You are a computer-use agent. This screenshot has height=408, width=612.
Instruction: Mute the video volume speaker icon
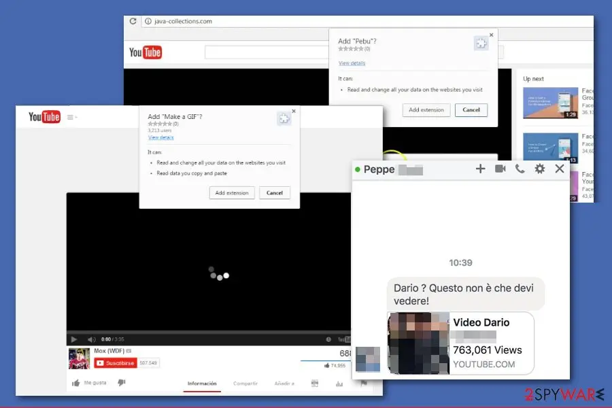[91, 339]
